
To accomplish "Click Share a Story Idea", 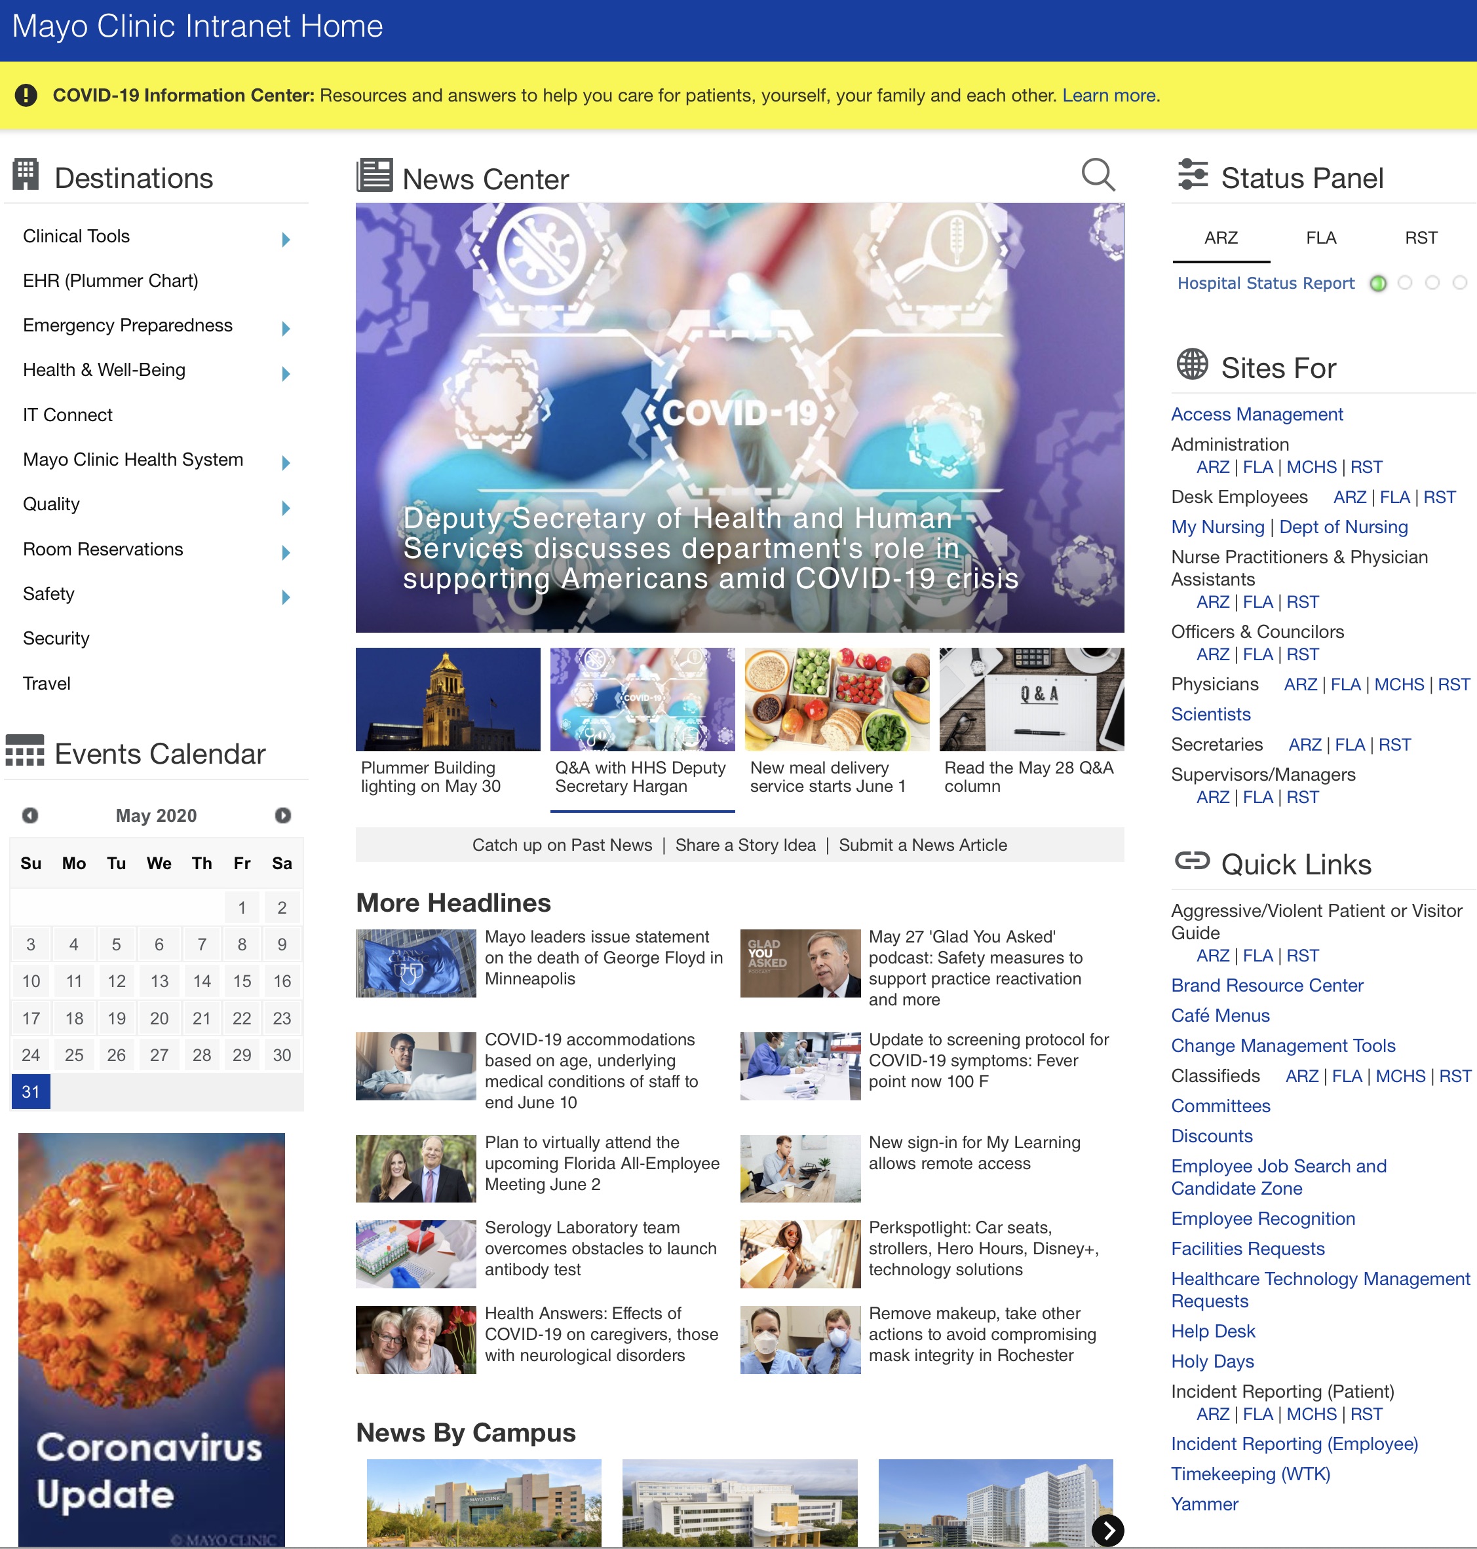I will tap(745, 844).
